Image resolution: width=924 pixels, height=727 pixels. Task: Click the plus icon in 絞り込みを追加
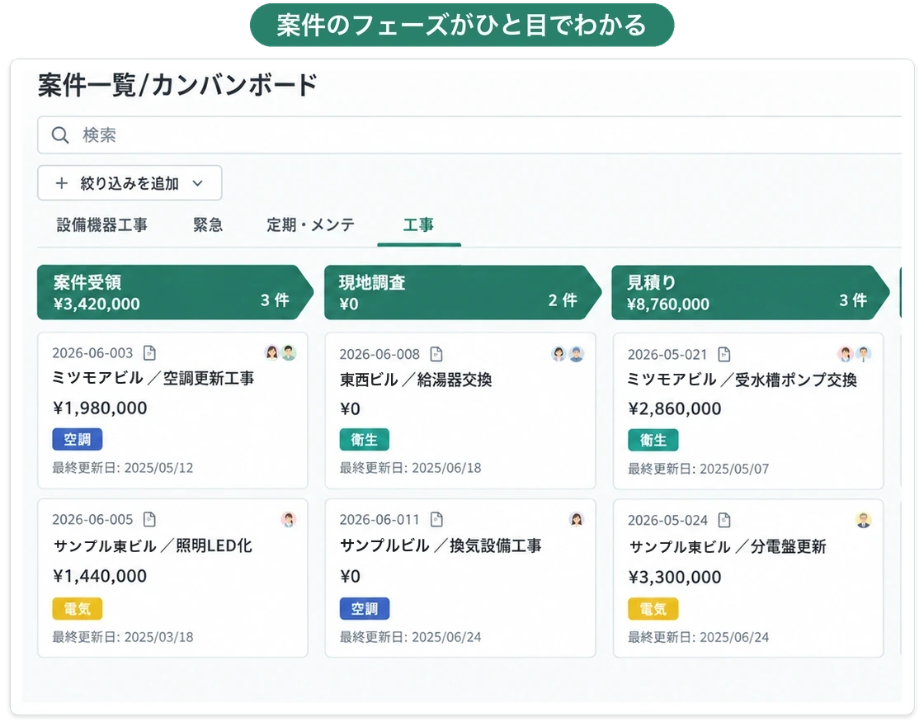tap(61, 183)
